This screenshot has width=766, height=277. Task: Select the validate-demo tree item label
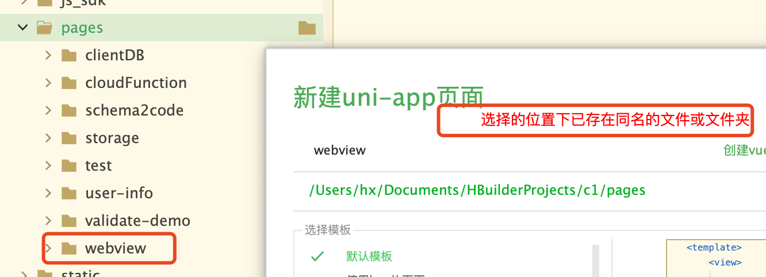137,221
